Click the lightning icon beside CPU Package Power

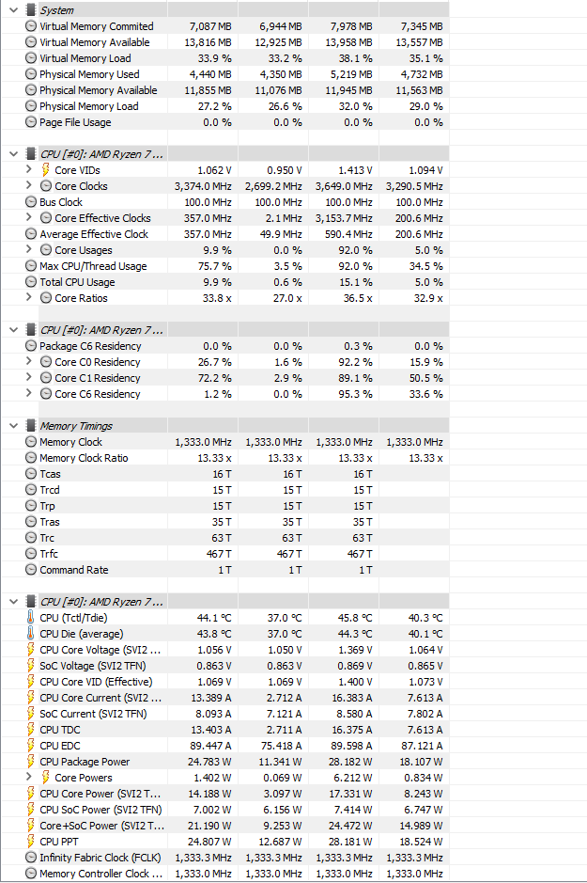point(30,762)
